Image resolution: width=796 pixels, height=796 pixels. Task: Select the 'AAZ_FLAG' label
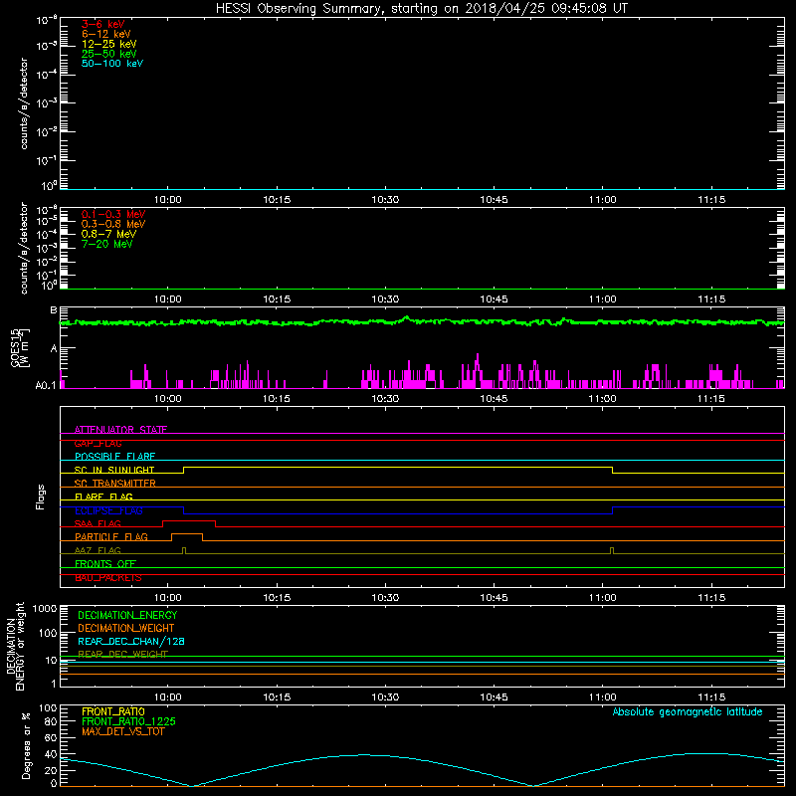point(98,550)
